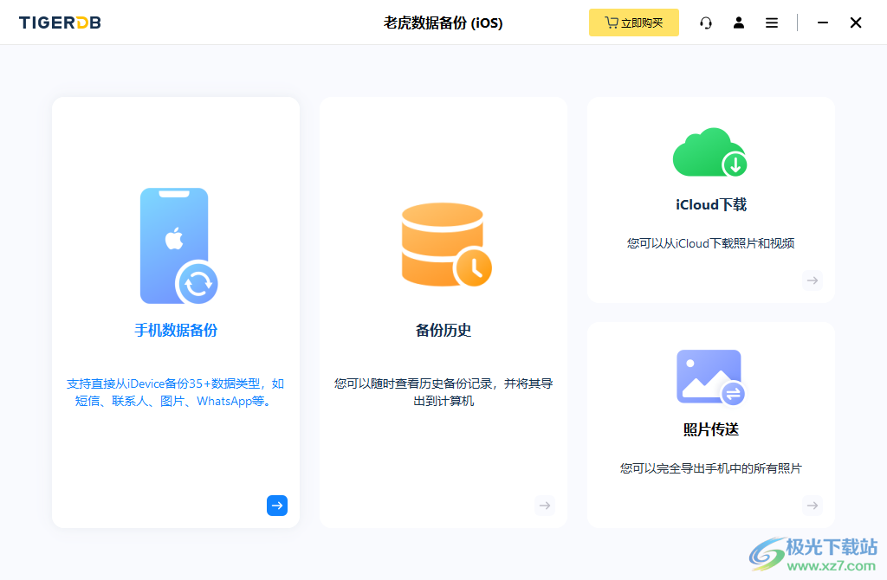Click the iPhone backup icon with sync arrows
887x580 pixels.
[x=176, y=246]
